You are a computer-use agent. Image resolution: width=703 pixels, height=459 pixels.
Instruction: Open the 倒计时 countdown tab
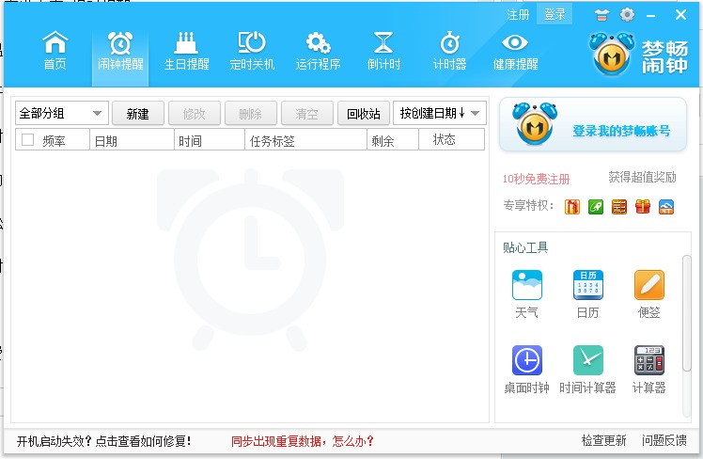pyautogui.click(x=383, y=52)
